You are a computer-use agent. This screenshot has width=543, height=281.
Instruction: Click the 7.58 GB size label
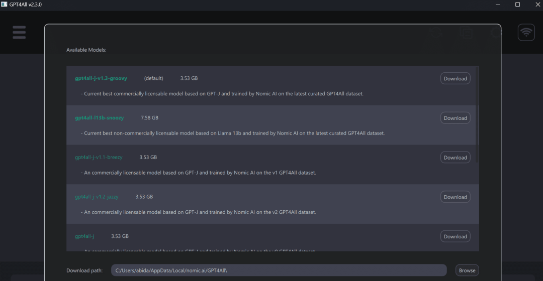(149, 118)
